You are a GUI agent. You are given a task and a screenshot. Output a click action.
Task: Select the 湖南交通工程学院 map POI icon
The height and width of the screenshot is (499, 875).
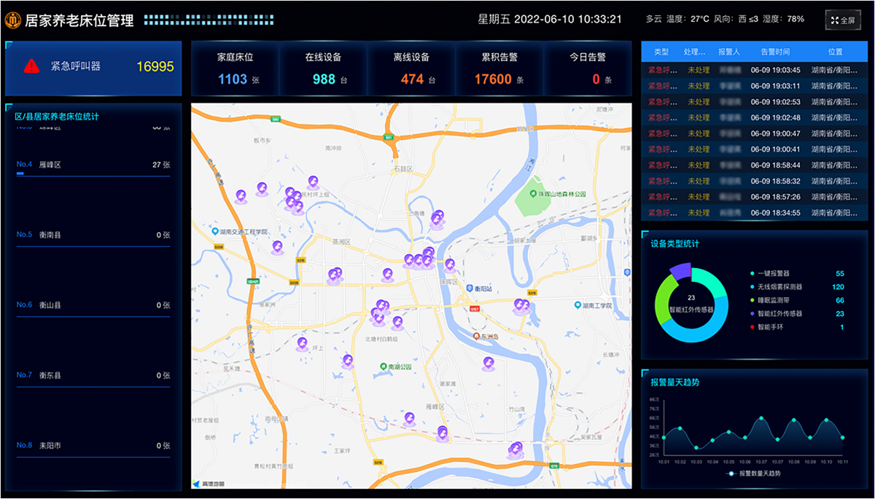216,232
